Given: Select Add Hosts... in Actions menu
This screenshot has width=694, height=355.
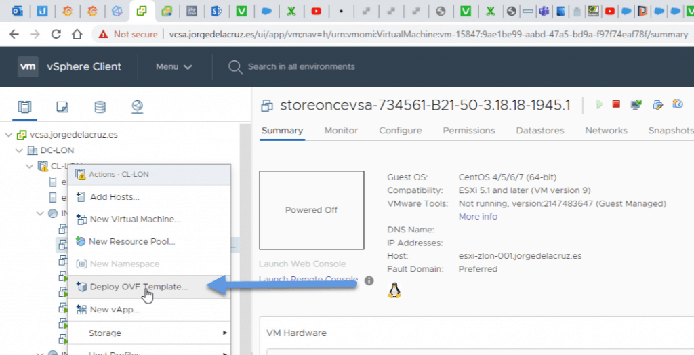Looking at the screenshot, I should click(149, 196).
